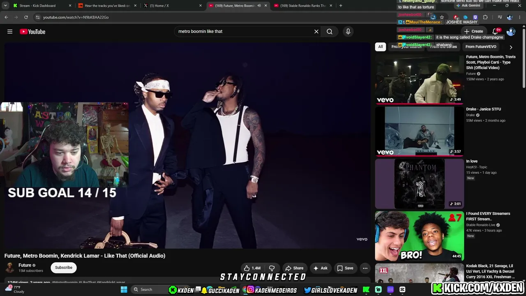Open the Ask AI button below video
Screen dimensions: 526x296
[x=320, y=268]
